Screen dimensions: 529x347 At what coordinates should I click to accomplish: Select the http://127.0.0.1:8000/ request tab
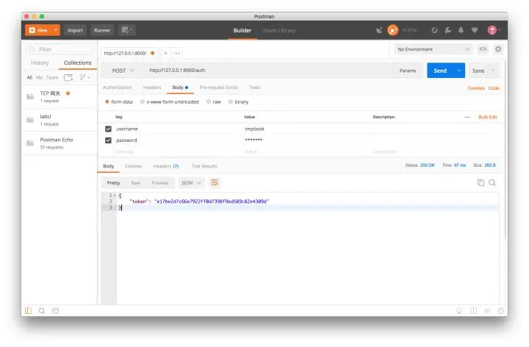point(129,54)
